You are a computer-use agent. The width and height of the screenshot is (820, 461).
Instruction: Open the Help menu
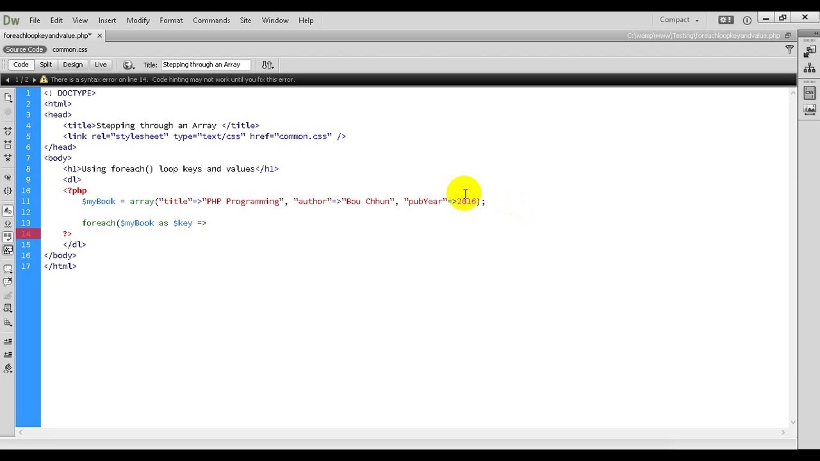[306, 20]
